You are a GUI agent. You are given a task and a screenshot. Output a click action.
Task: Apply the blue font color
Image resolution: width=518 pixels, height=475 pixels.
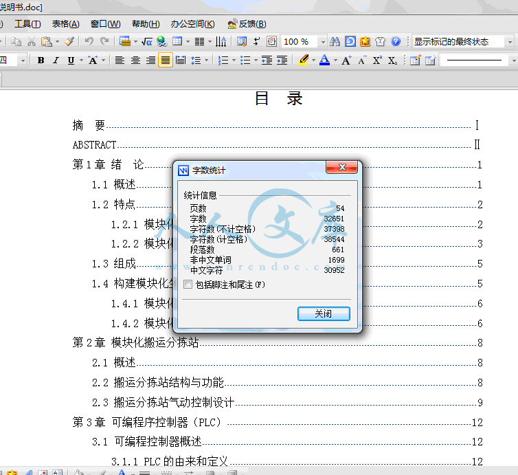(x=325, y=60)
